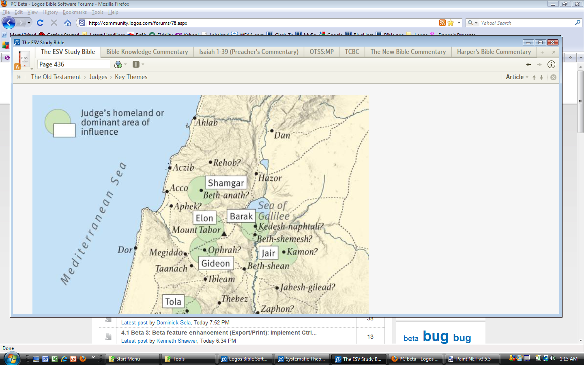Viewport: 584px width, 365px height.
Task: Go to the Judges breadcrumb
Action: 98,77
